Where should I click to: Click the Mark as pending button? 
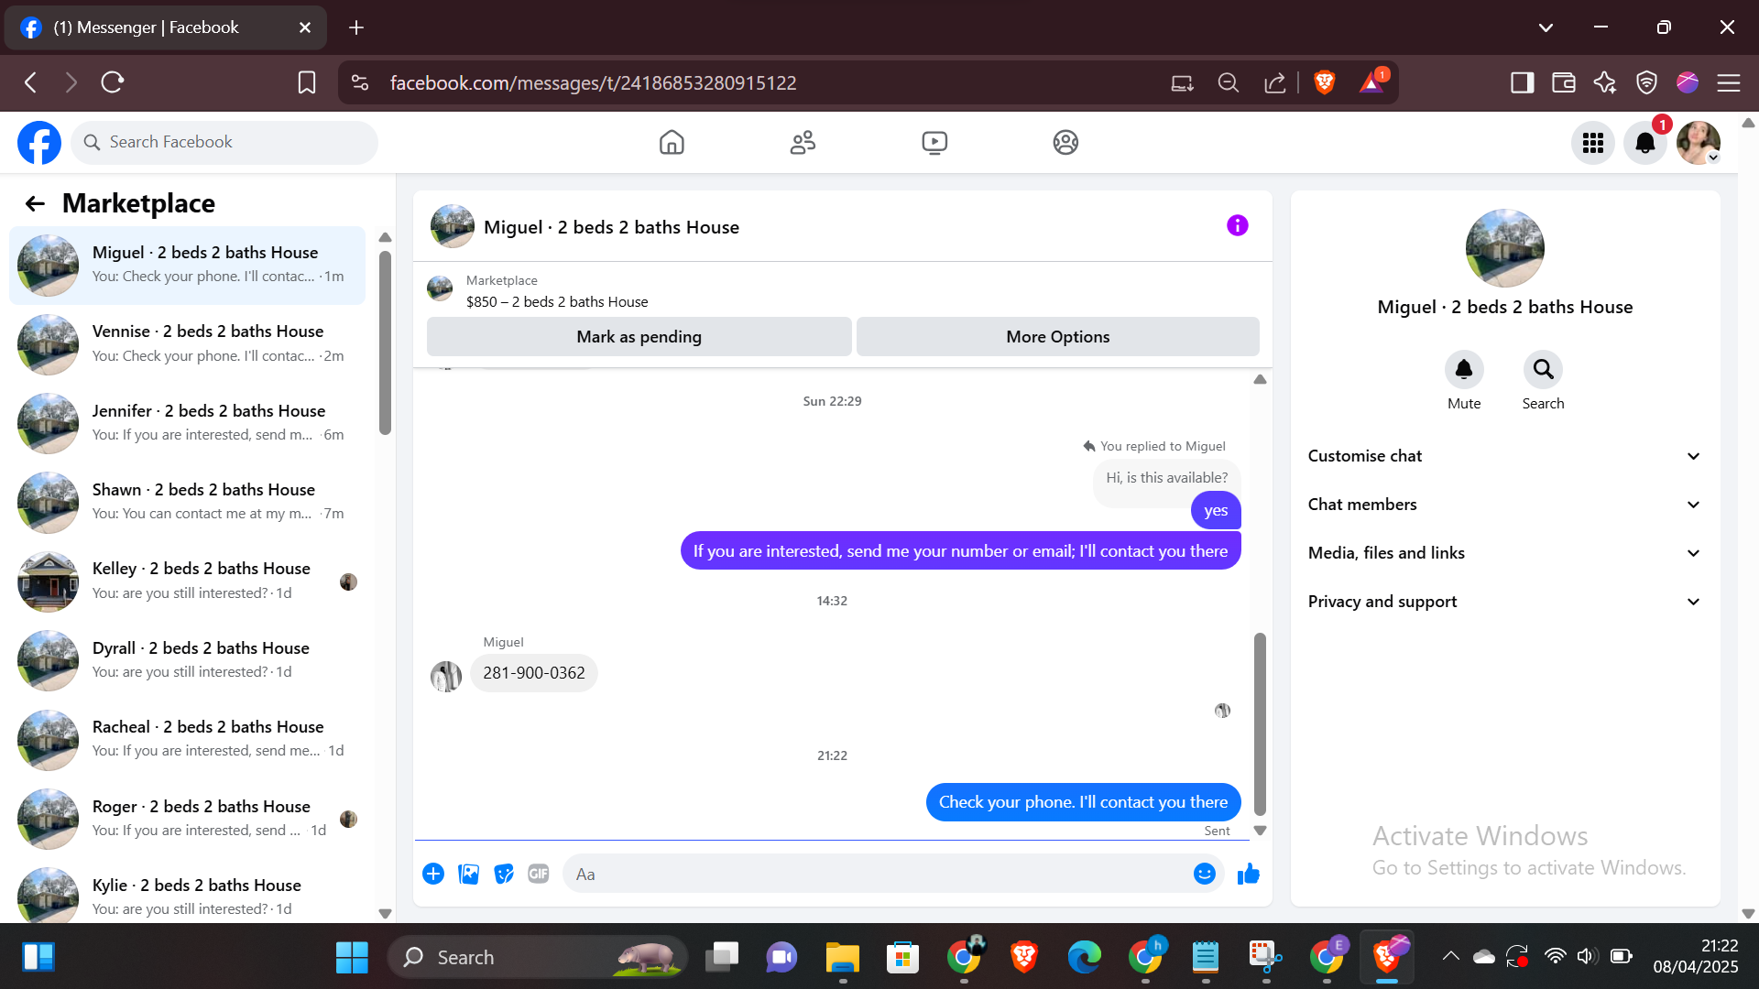click(639, 337)
